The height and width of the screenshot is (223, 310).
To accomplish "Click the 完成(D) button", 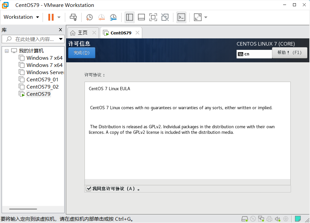I will pyautogui.click(x=82, y=52).
